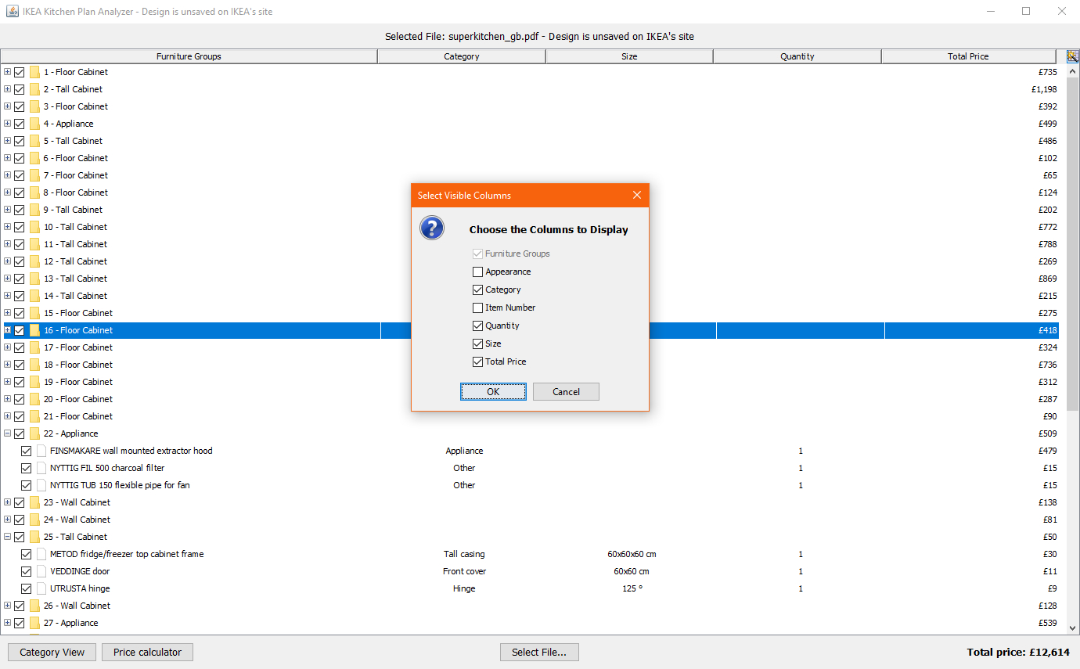1080x669 pixels.
Task: Click folder icon of 27 - Appliance
Action: click(34, 623)
